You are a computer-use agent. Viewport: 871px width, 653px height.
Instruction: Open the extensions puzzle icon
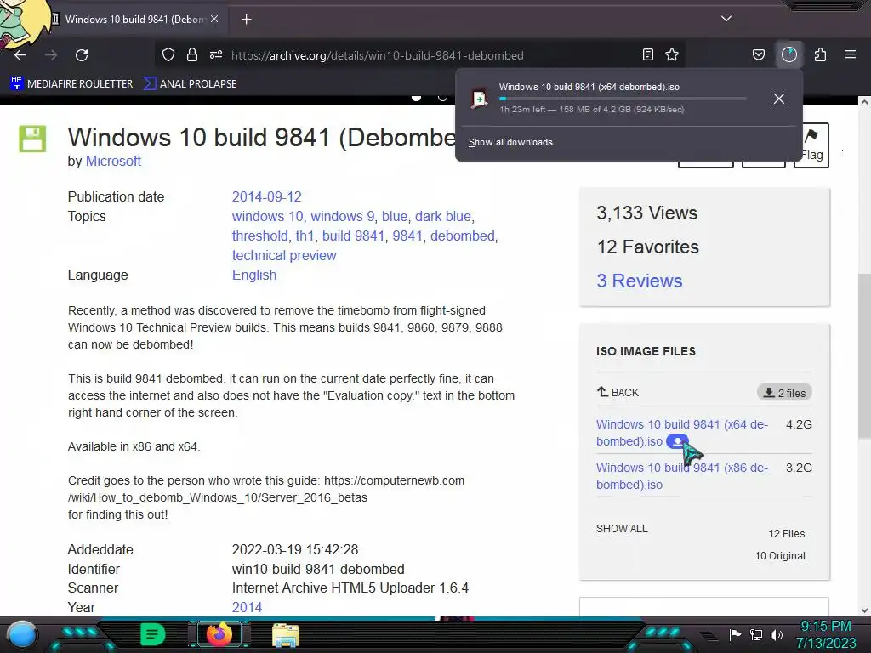pos(820,54)
